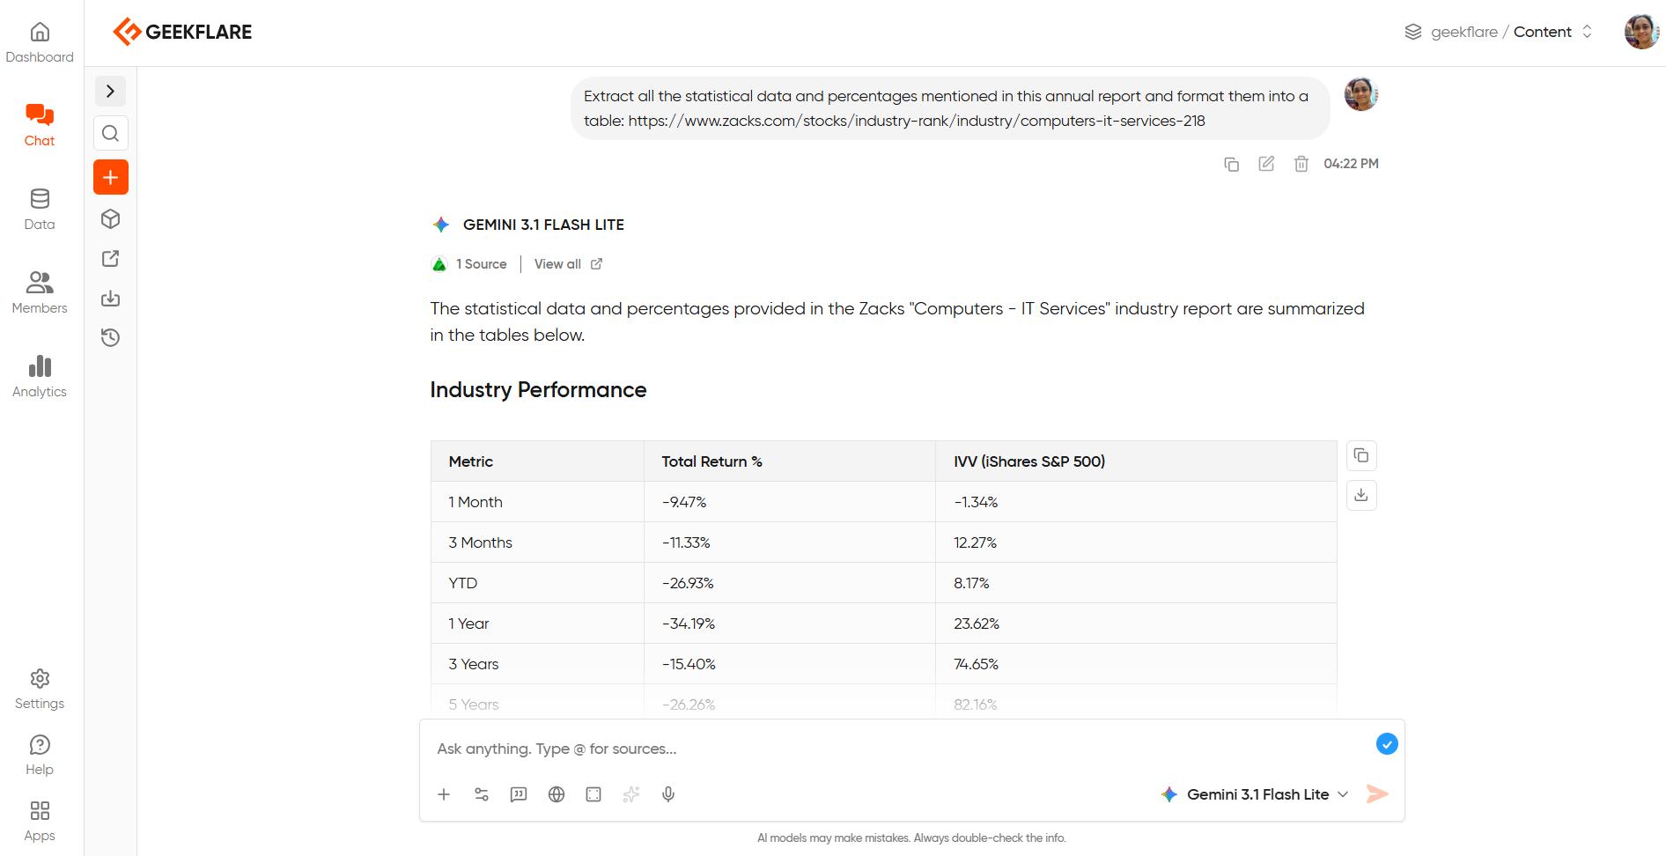Open Settings in the sidebar
The width and height of the screenshot is (1666, 856).
click(x=40, y=690)
